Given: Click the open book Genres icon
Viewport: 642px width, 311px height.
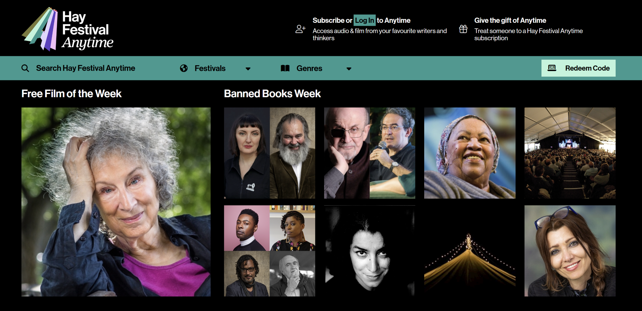Looking at the screenshot, I should pyautogui.click(x=285, y=68).
